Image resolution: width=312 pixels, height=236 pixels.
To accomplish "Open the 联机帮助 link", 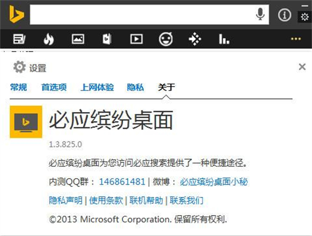I will coord(146,200).
